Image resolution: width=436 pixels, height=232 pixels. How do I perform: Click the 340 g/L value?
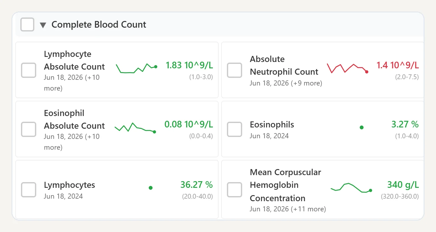403,185
